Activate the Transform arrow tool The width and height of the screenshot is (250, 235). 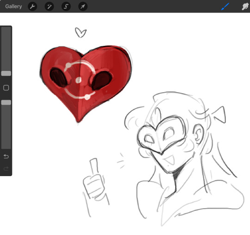83,6
